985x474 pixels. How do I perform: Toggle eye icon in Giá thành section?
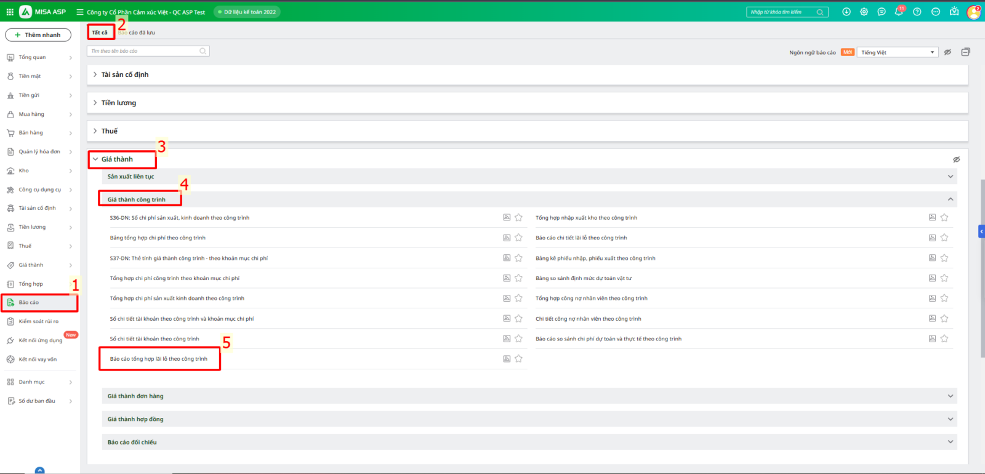click(x=956, y=159)
